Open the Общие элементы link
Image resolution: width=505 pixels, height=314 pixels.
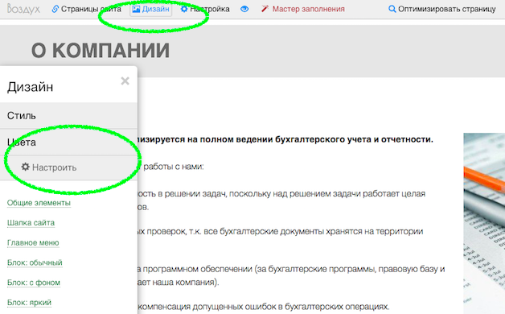(39, 203)
